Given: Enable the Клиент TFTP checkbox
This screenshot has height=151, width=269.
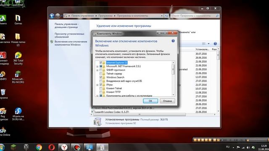Looking at the screenshot, I should 101,92.
